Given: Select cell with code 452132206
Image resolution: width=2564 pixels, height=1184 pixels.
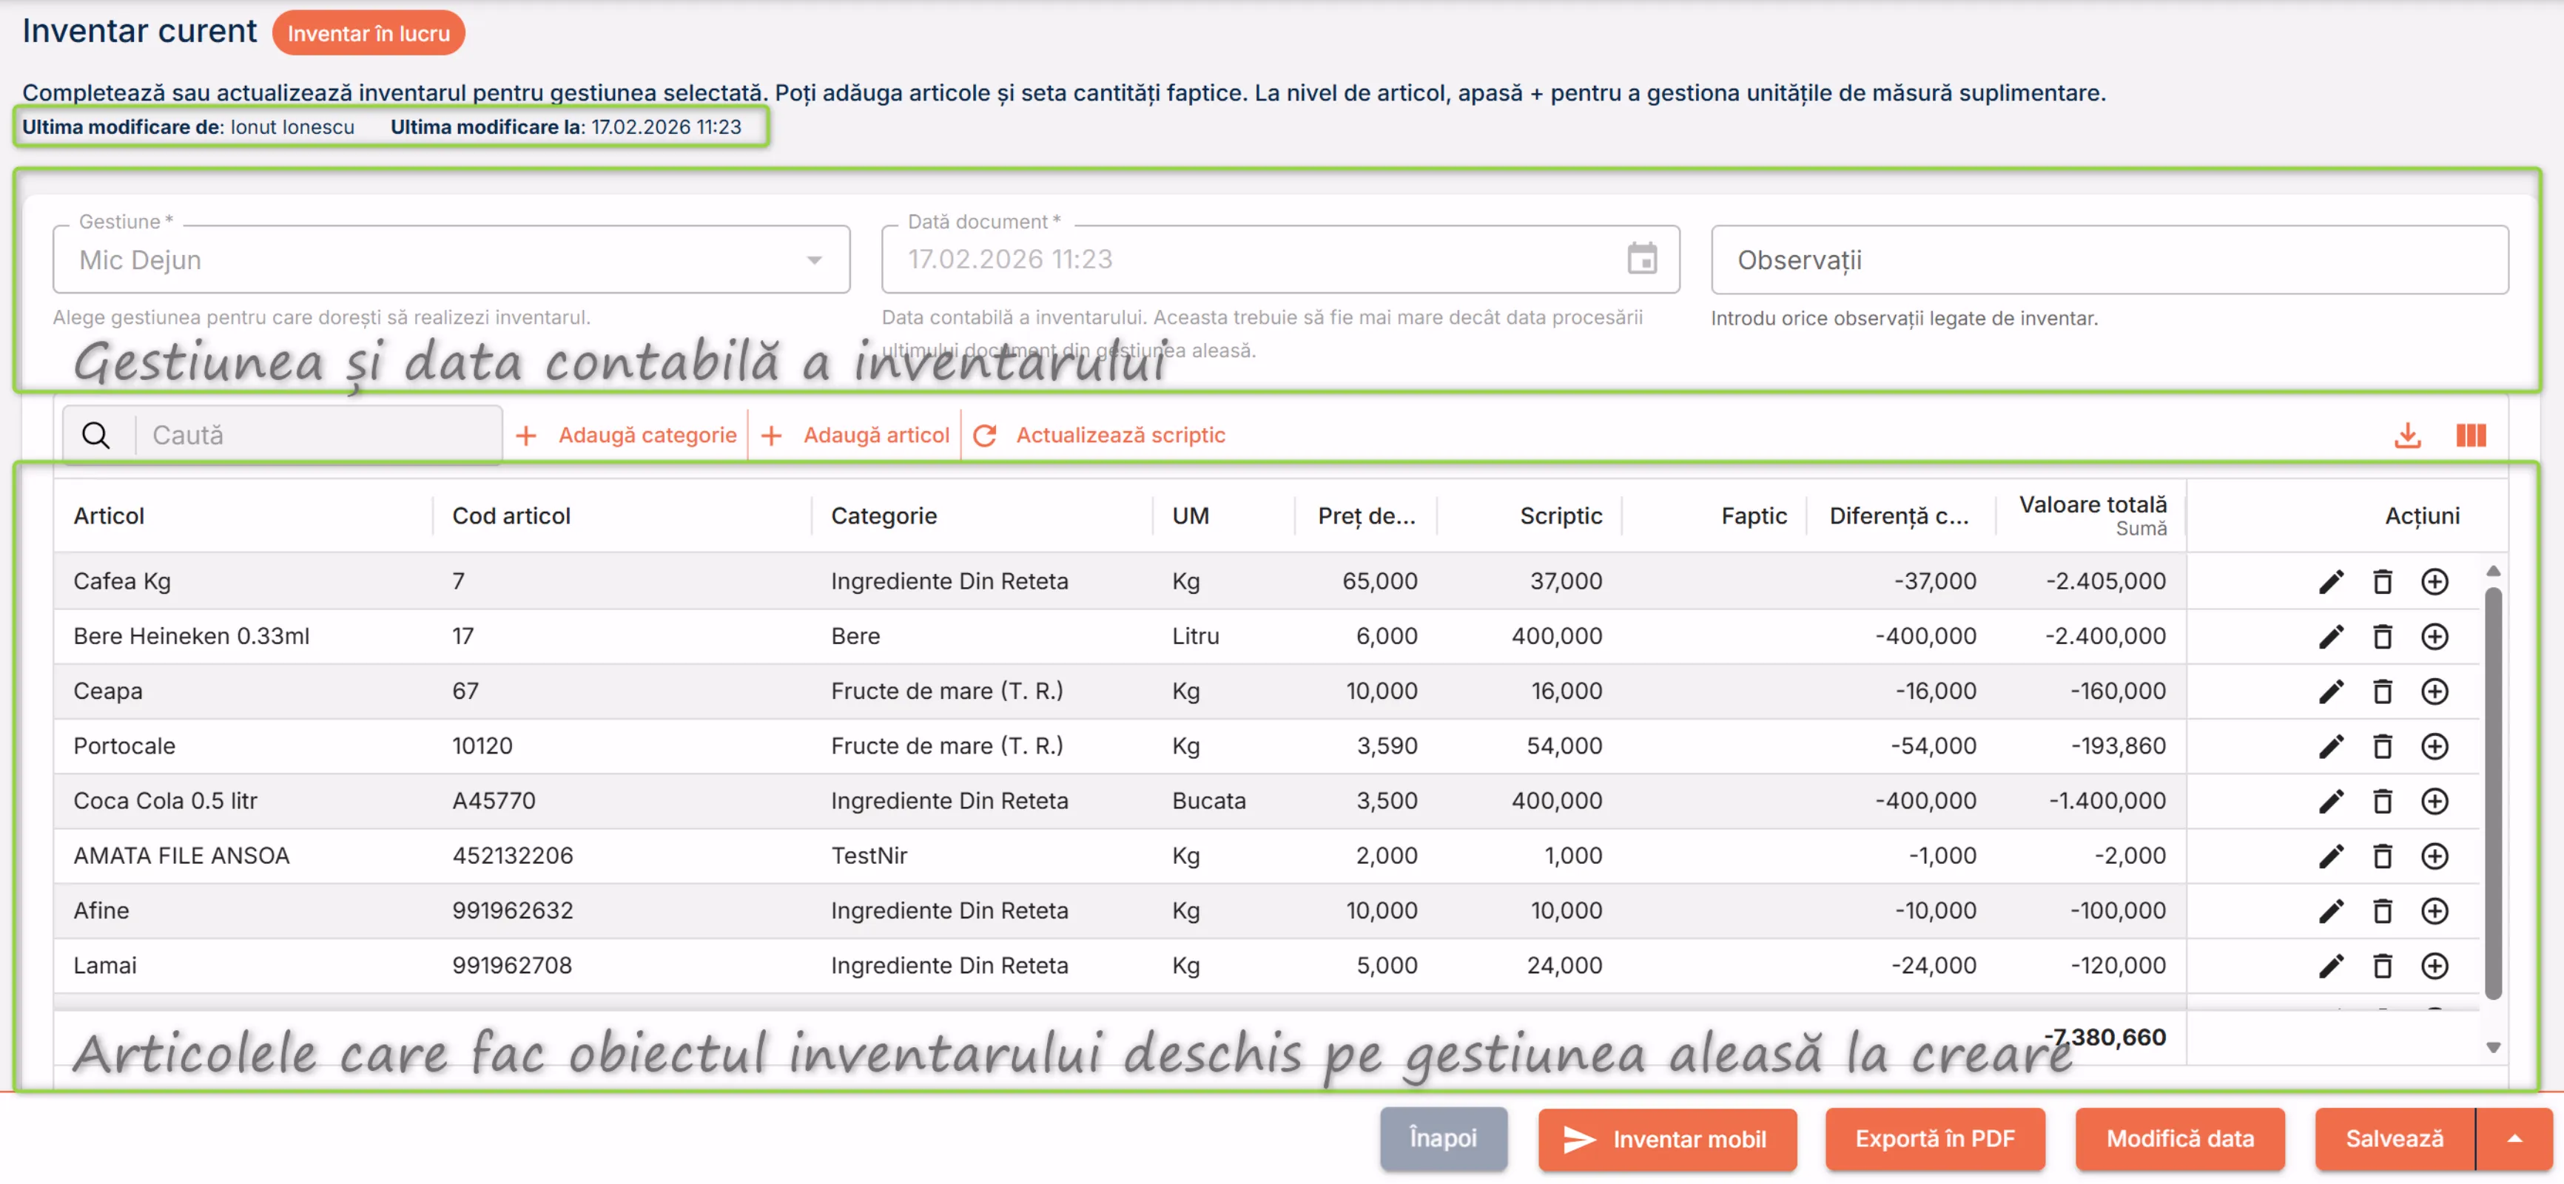Looking at the screenshot, I should click(x=513, y=856).
